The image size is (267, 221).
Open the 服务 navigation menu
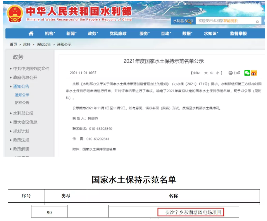tap(145, 34)
